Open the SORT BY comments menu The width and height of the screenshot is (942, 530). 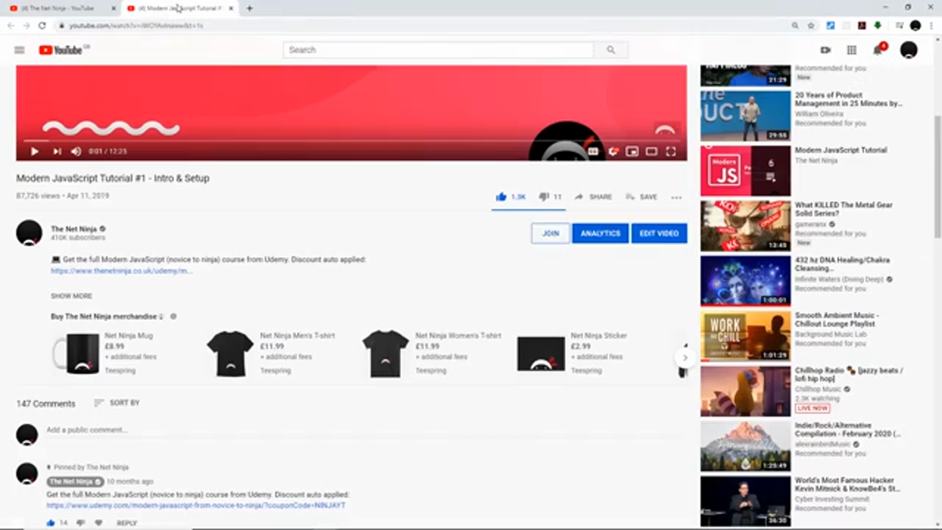click(x=117, y=403)
